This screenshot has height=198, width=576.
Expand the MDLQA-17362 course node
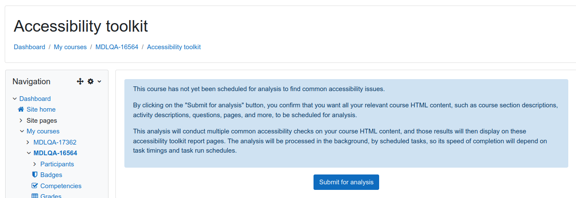pyautogui.click(x=28, y=142)
